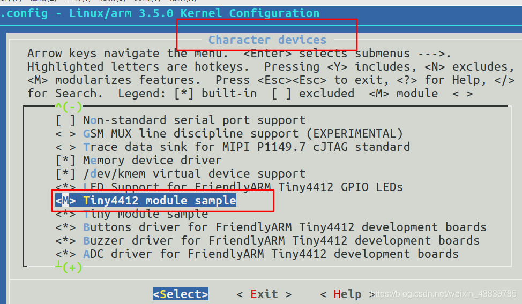The width and height of the screenshot is (522, 304).
Task: Click the Exit button
Action: 264,294
